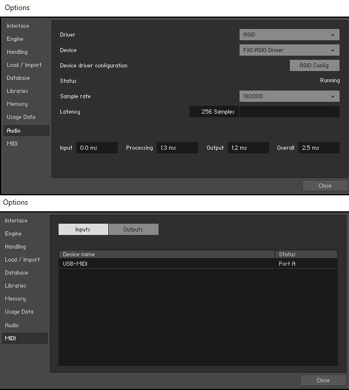
Task: Open Memory section in upper sidebar
Action: [17, 104]
